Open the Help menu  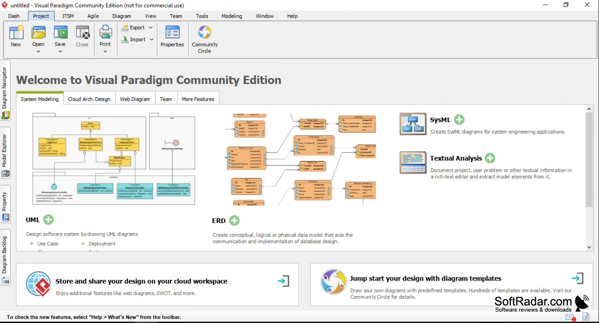(292, 16)
